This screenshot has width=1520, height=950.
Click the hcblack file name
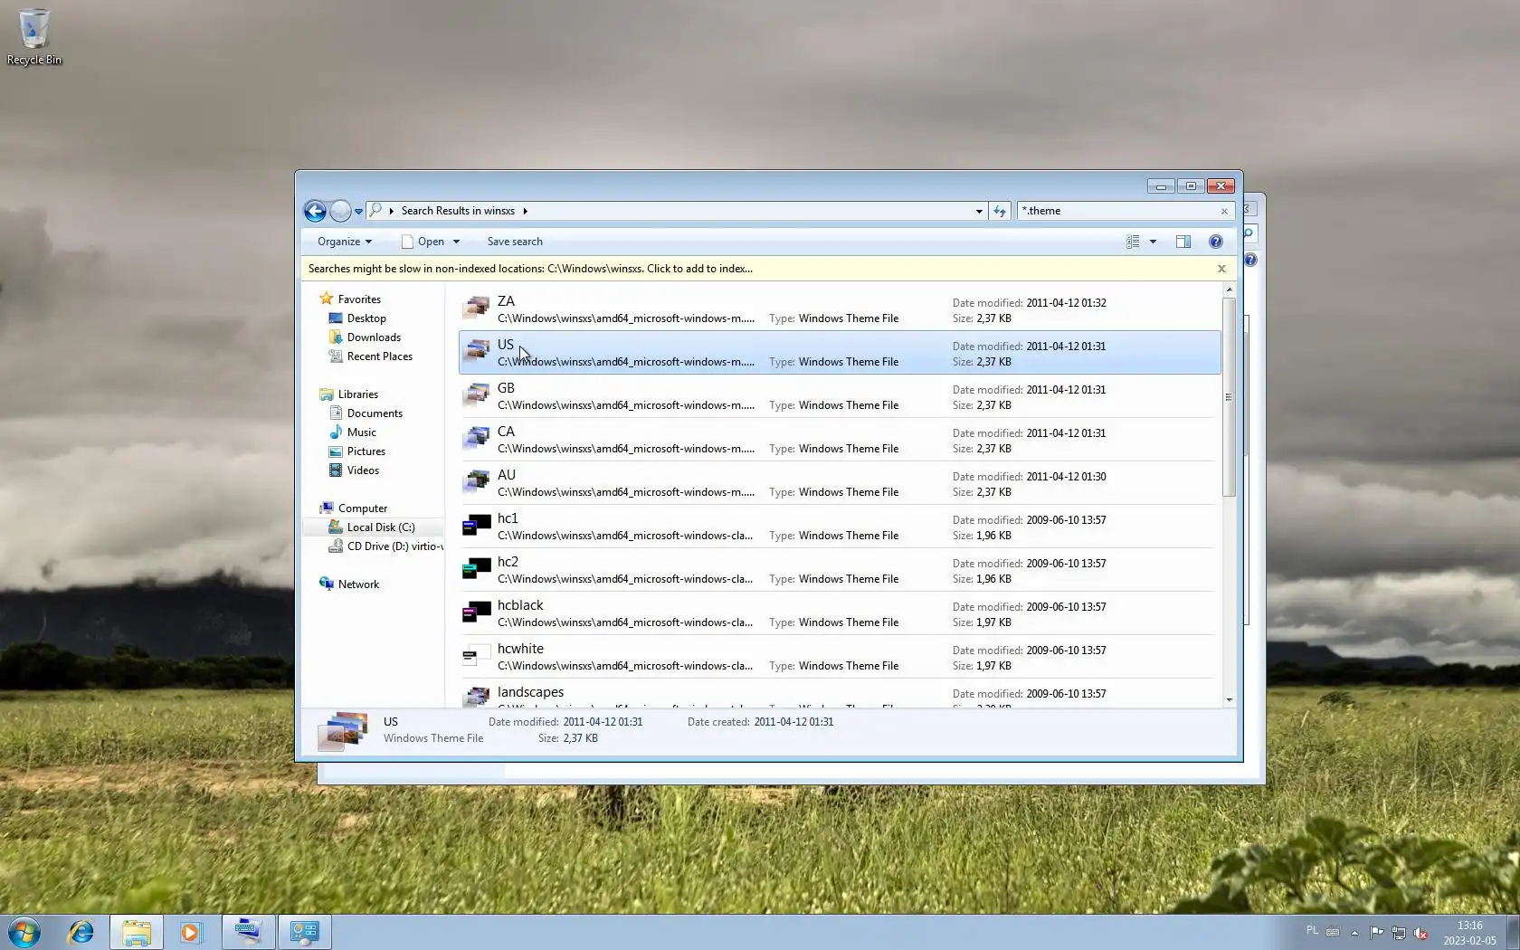(520, 605)
